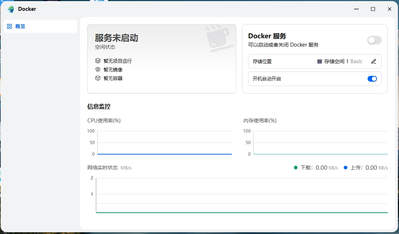Click the 内存使用率(%) chart title
399x234 pixels.
(260, 121)
